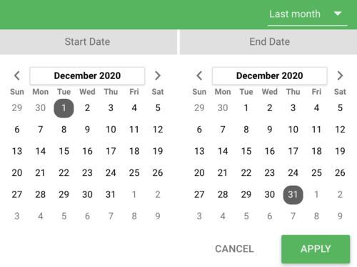Click the APPLY button
Screen dimensions: 357x267
(x=316, y=249)
